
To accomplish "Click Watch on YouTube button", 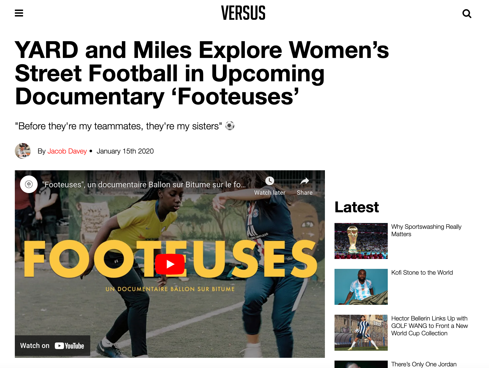I will [52, 346].
